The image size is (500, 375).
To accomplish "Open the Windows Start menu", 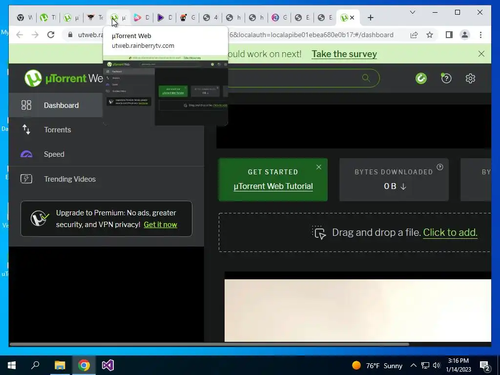I will pyautogui.click(x=12, y=365).
